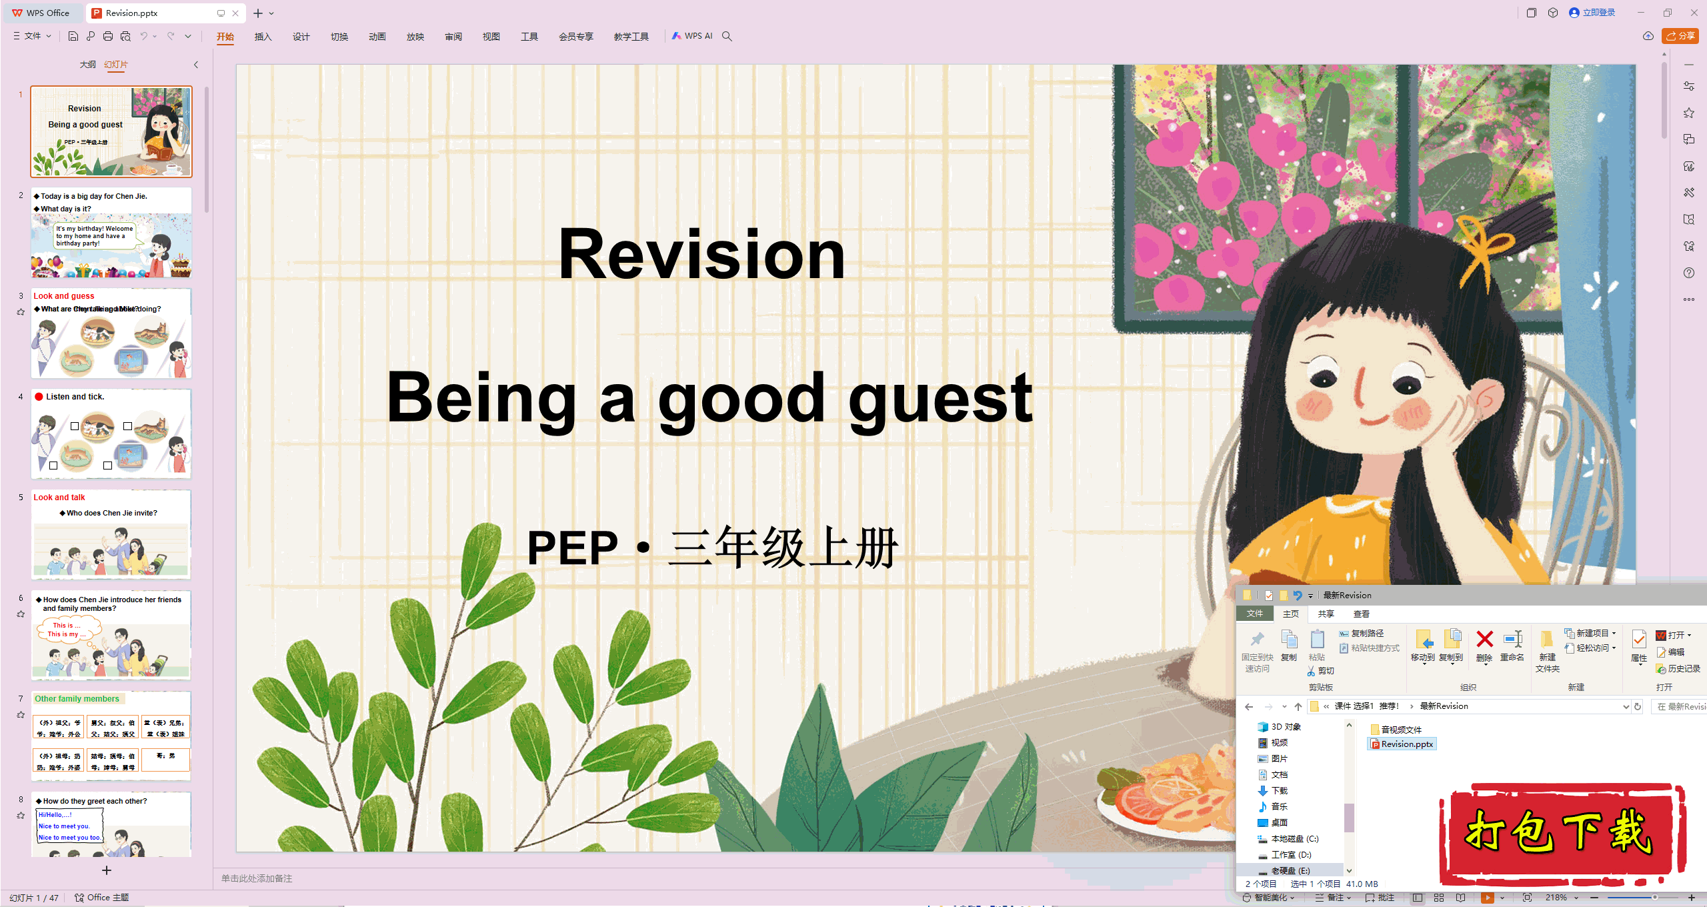Expand the 文件 menu dropdown

pyautogui.click(x=33, y=36)
